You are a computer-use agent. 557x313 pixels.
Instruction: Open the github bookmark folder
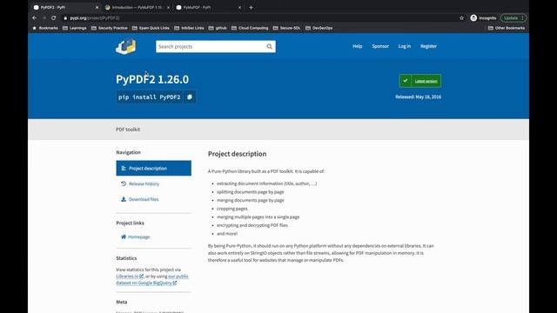(218, 28)
